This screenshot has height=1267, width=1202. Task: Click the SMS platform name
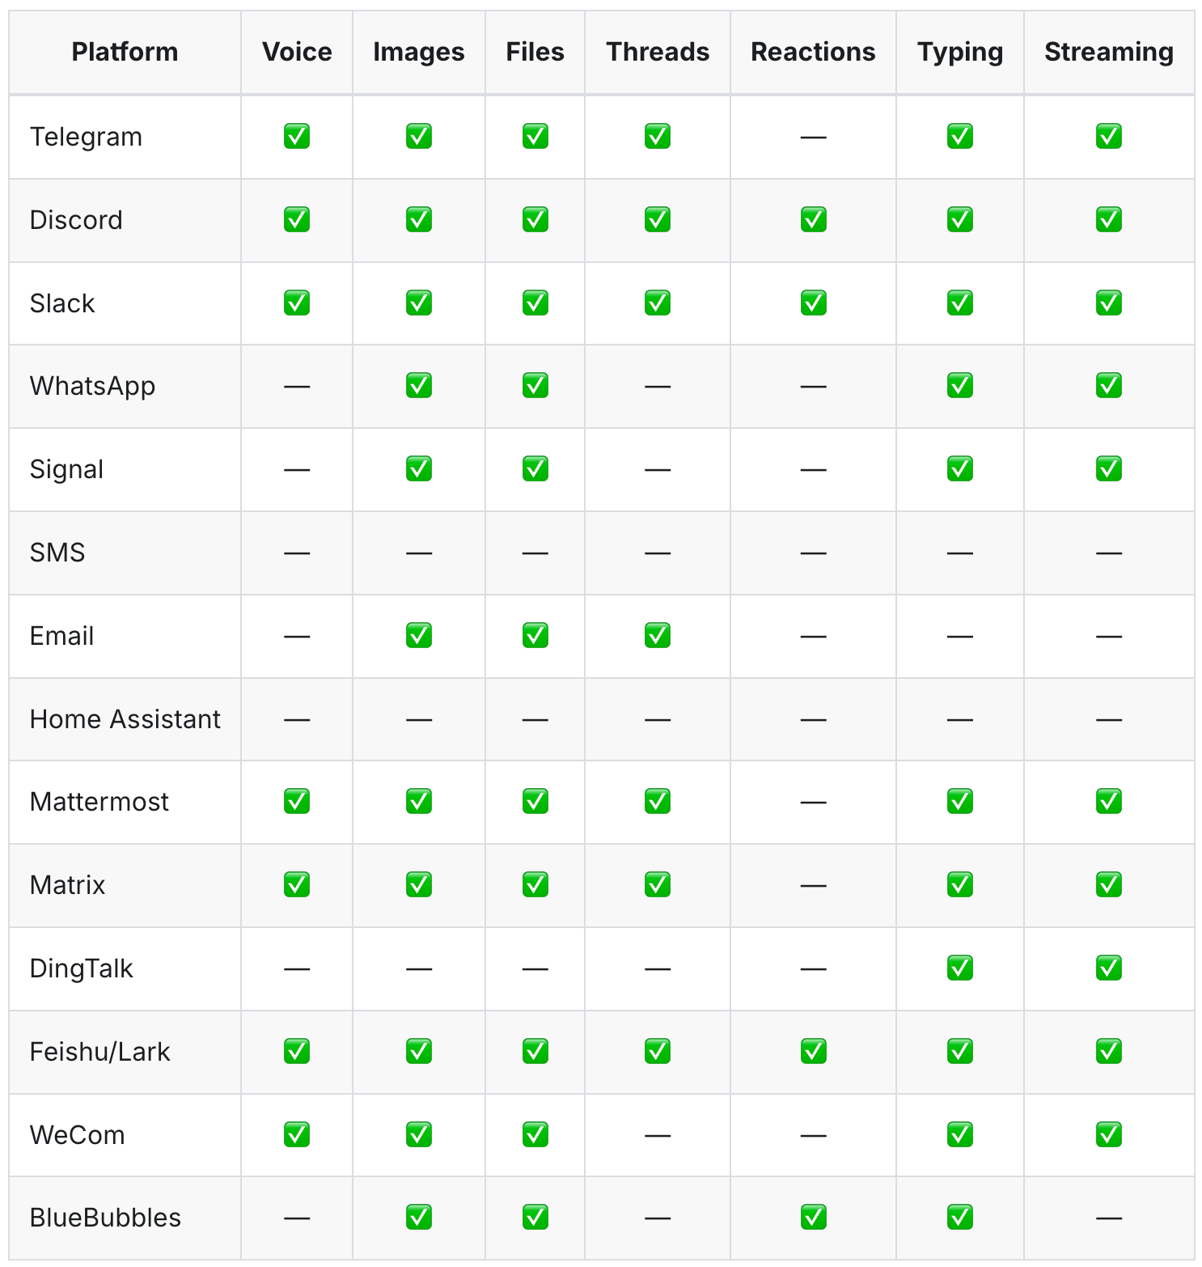coord(57,553)
